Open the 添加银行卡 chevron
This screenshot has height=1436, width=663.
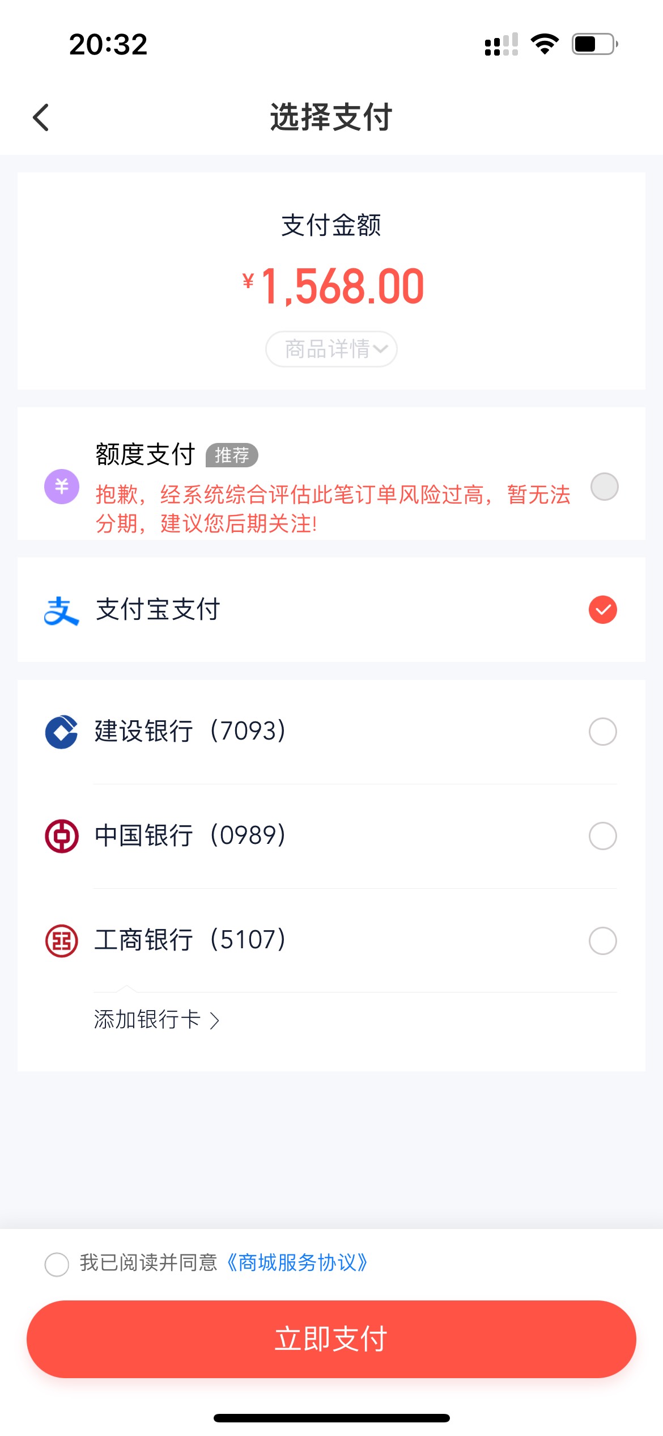pos(214,1020)
